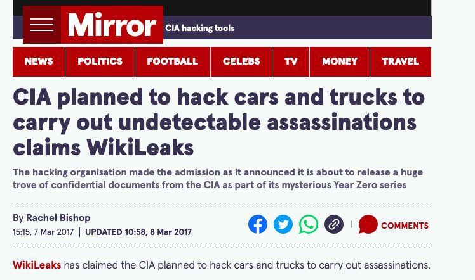Switch to the CELEBS section

click(241, 61)
